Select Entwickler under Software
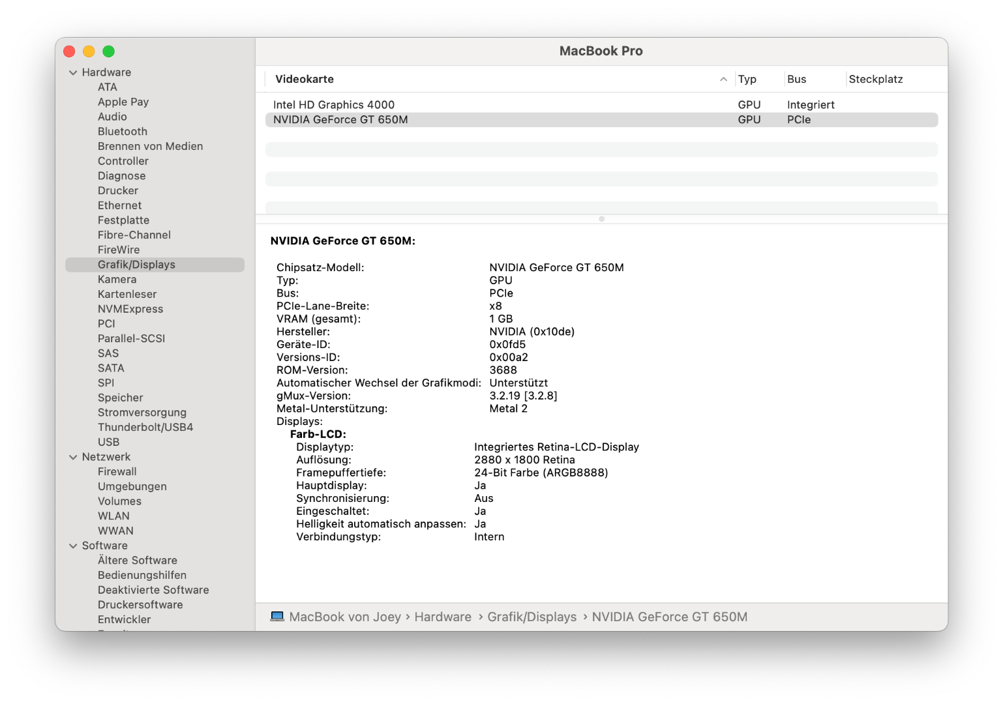Image resolution: width=1003 pixels, height=704 pixels. point(124,620)
